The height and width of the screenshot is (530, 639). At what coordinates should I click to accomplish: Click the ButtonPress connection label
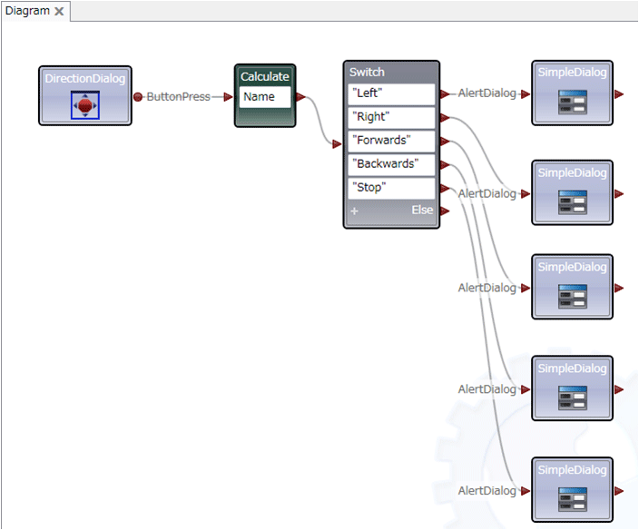click(x=179, y=97)
